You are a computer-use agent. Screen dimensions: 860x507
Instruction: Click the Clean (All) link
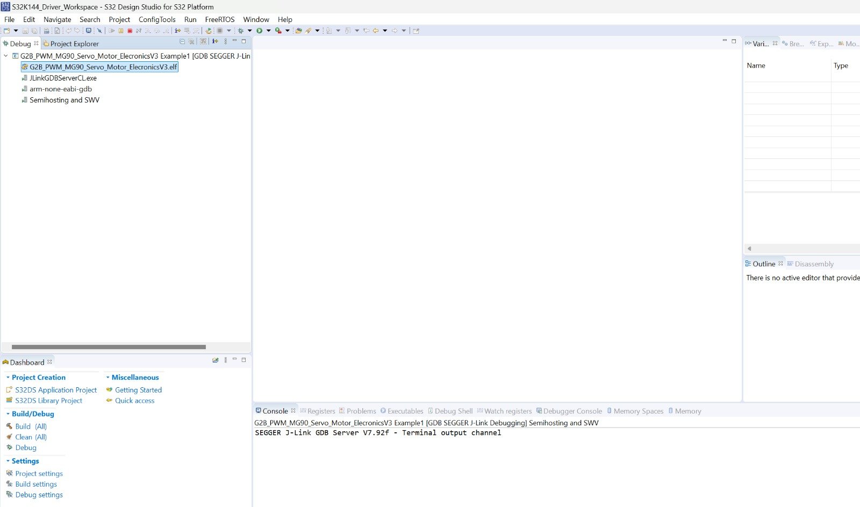click(31, 437)
